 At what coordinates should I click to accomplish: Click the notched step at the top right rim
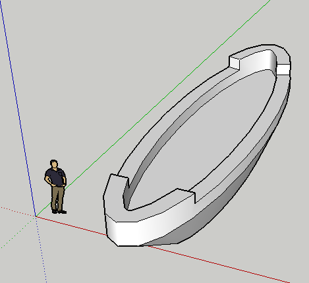(235, 62)
